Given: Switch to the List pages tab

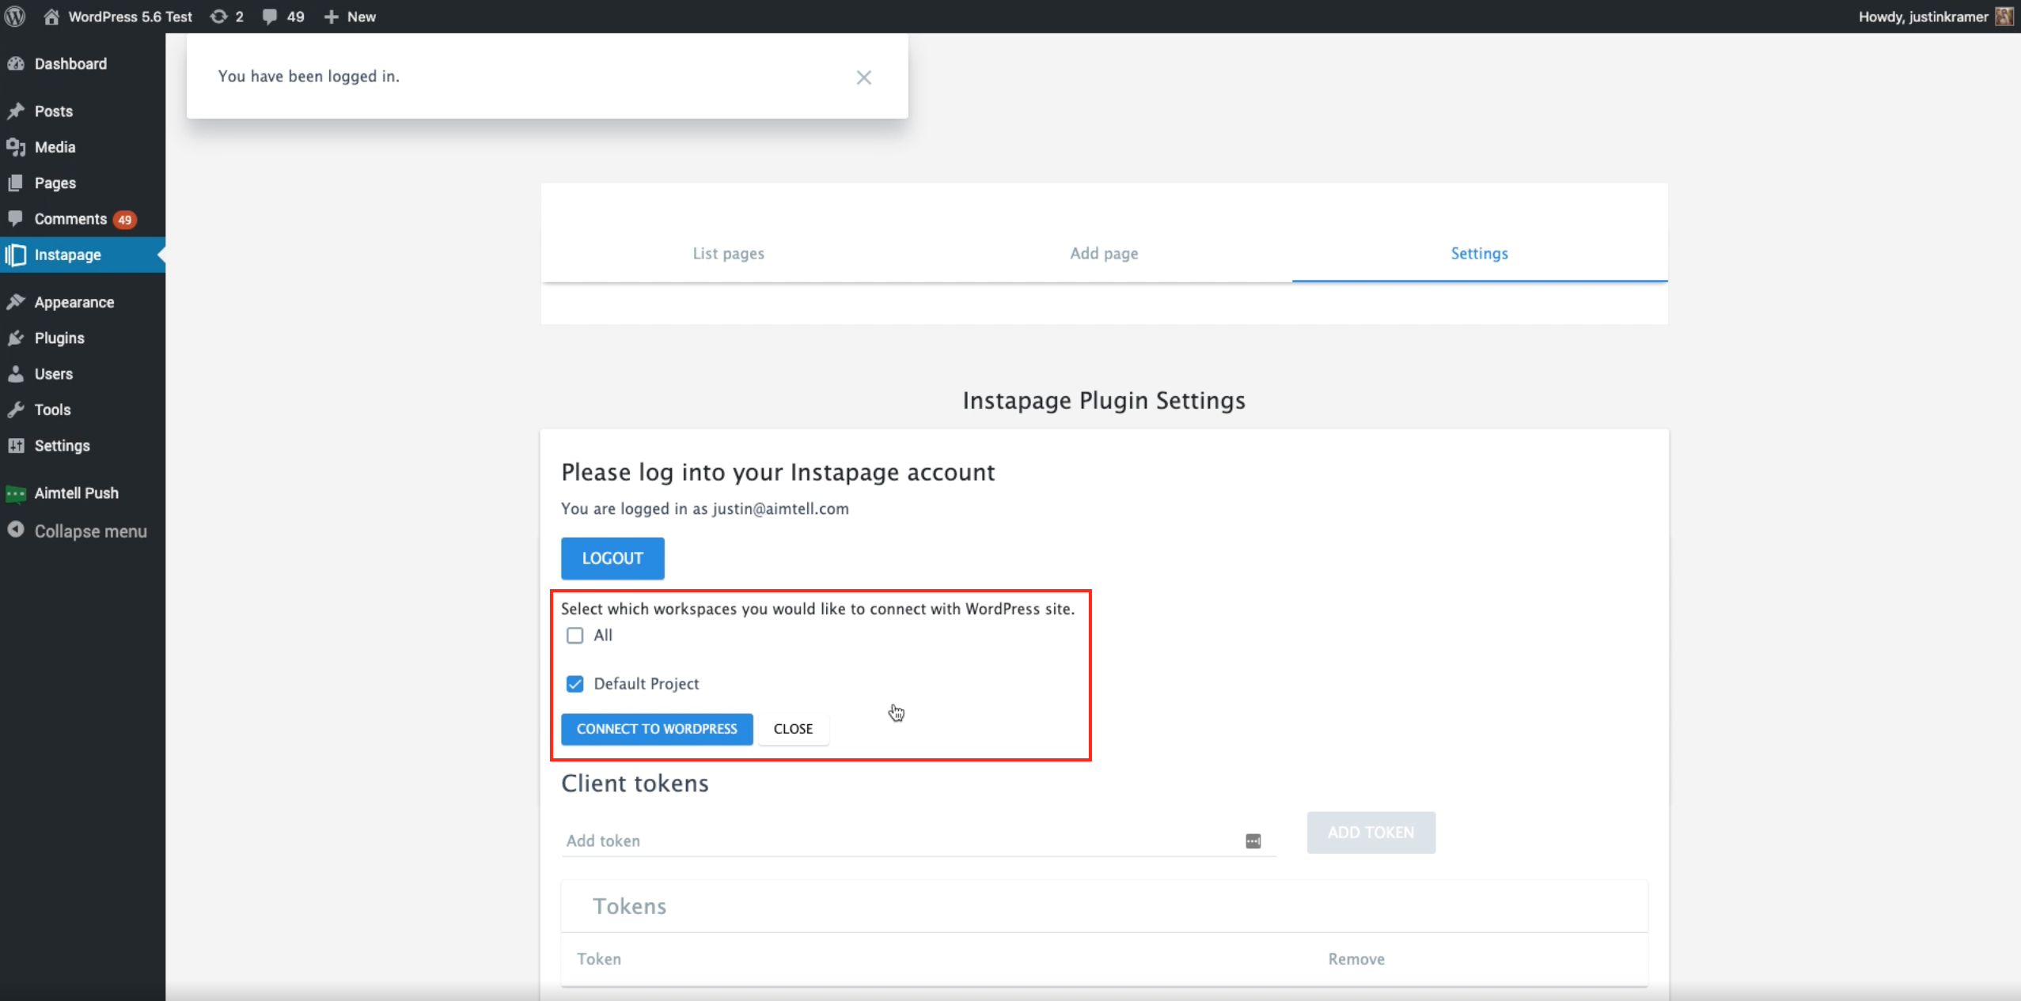Looking at the screenshot, I should (x=728, y=254).
